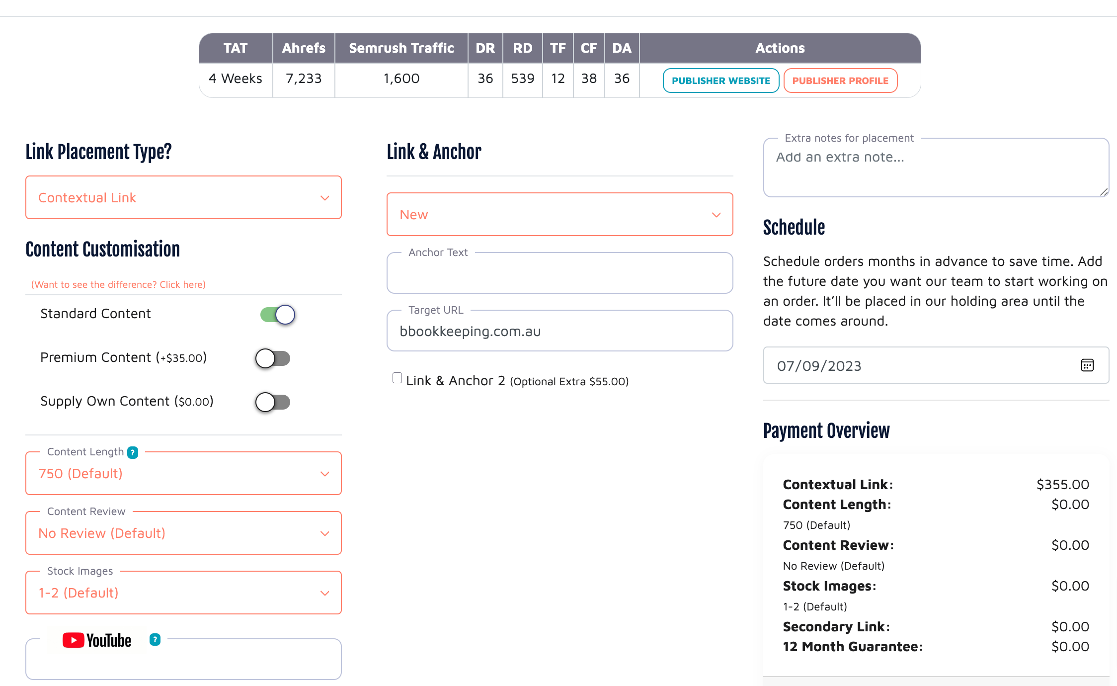Image resolution: width=1117 pixels, height=686 pixels.
Task: Expand the New link dropdown
Action: coord(559,214)
